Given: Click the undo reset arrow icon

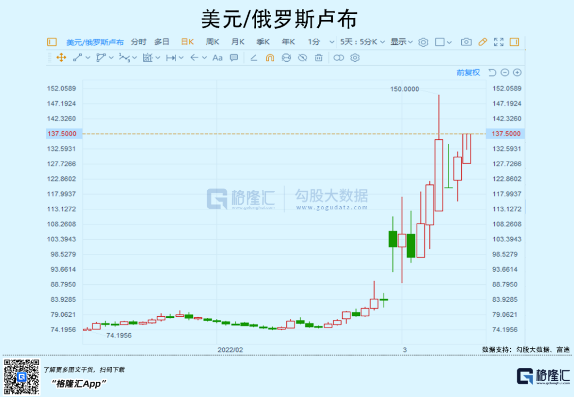Looking at the screenshot, I should [492, 72].
